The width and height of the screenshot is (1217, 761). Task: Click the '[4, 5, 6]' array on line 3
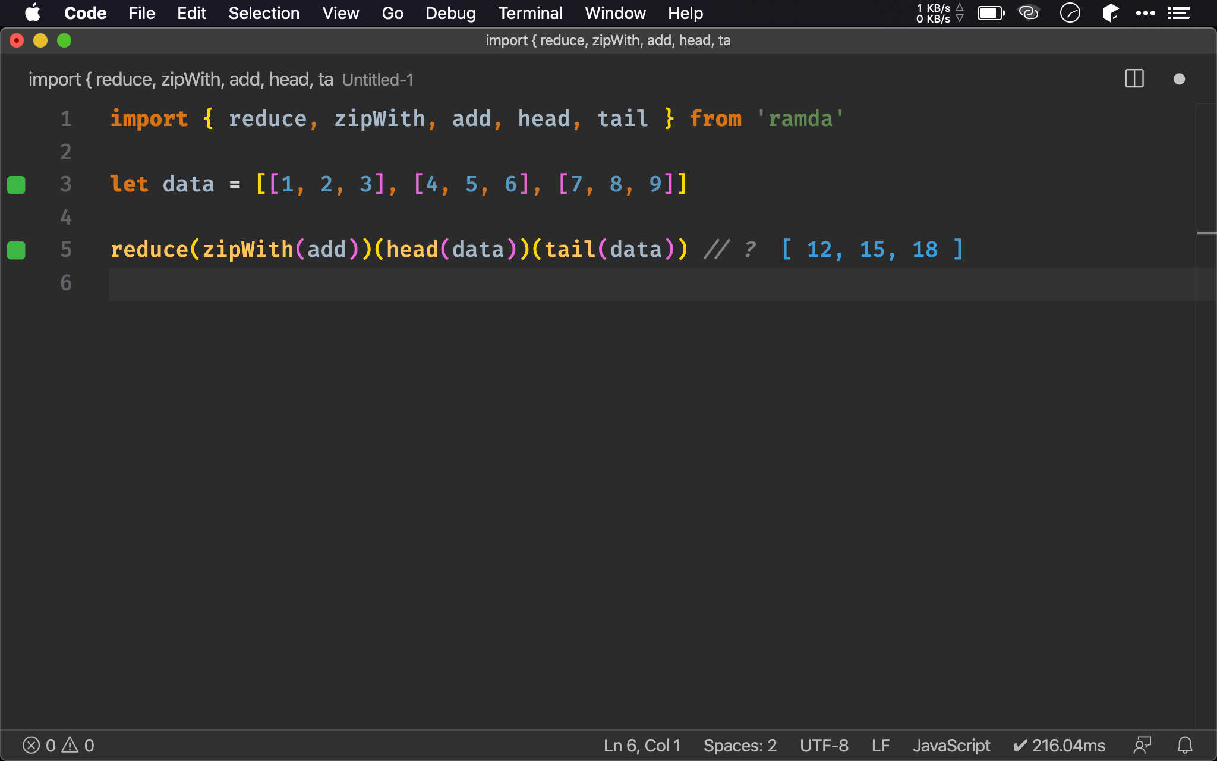(471, 184)
